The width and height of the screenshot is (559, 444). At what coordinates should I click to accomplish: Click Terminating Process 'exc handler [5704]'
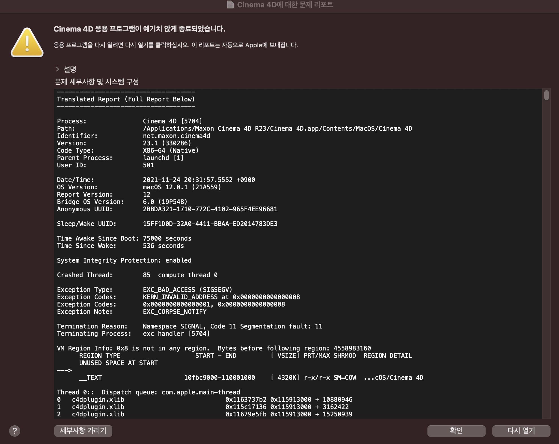(x=176, y=334)
